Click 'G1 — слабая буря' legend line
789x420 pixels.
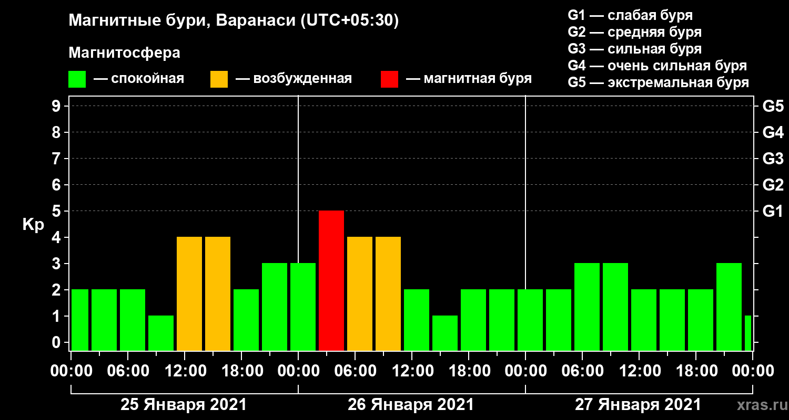tap(630, 15)
